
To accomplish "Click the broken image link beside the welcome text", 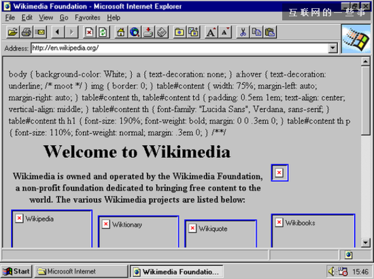I will click(x=279, y=172).
